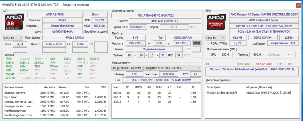Click the L1 cache 2x96 + 4x16 field

pos(54,44)
